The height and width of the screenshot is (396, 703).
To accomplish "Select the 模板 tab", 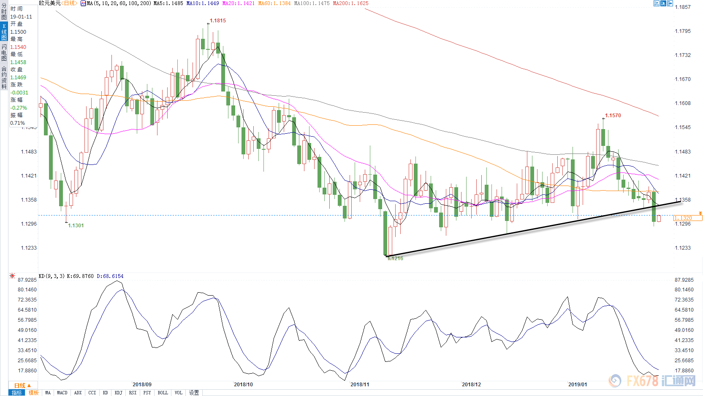I will (33, 393).
